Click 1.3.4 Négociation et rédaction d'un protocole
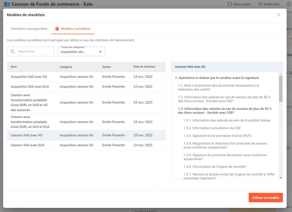Screen dimensions: 292x212 (225, 145)
